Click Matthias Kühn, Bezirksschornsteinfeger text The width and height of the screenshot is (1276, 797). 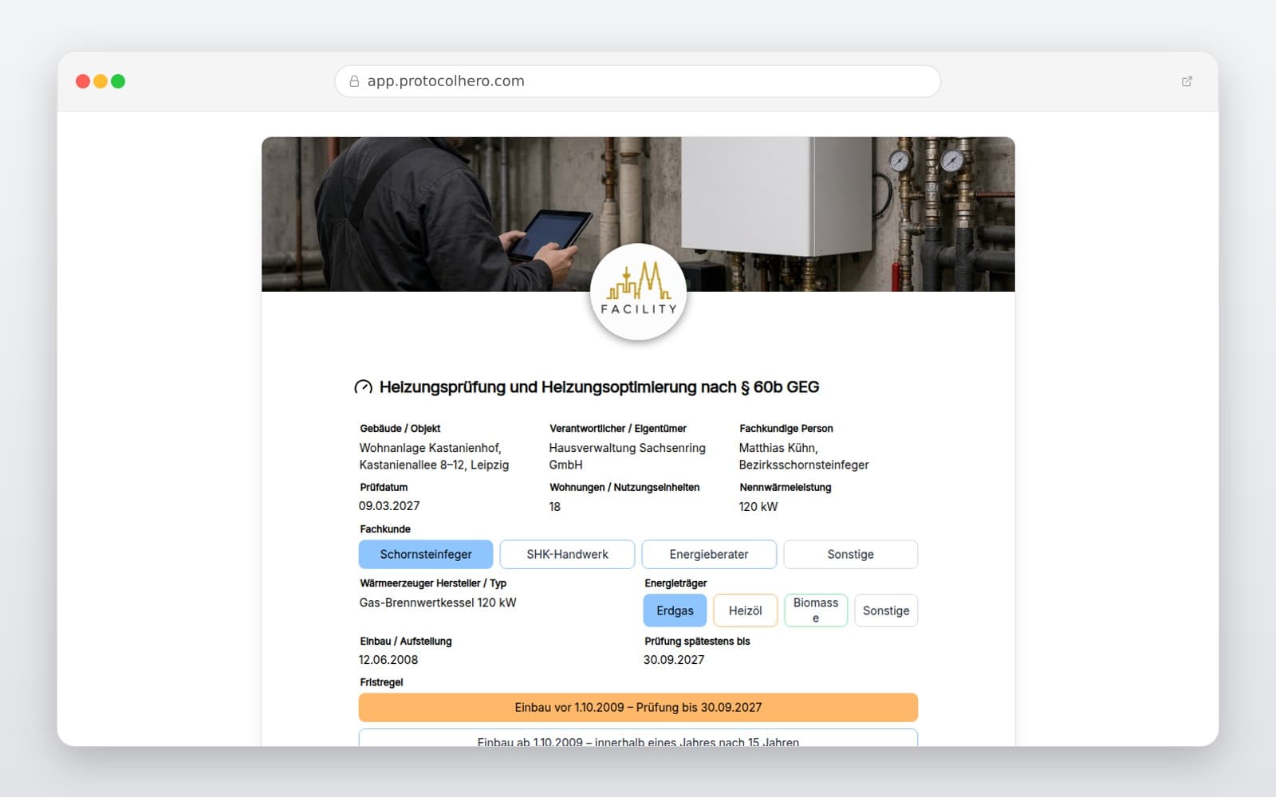(804, 457)
